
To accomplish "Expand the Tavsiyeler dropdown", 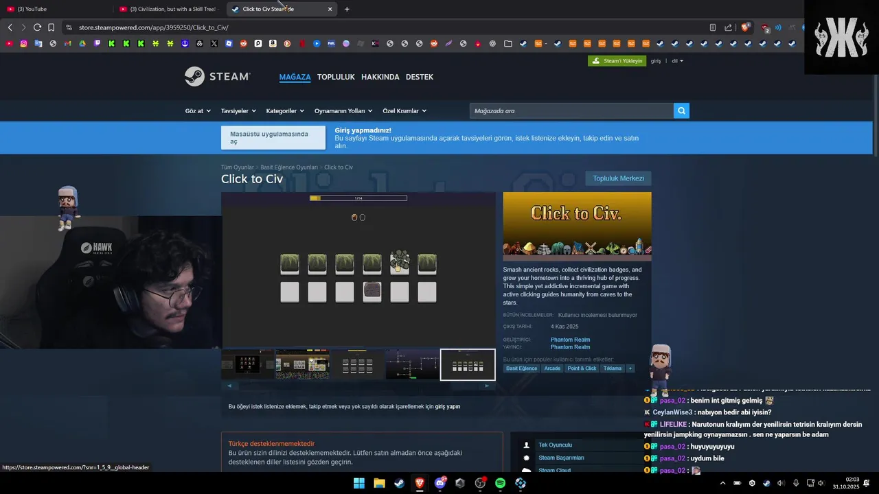I will pos(238,110).
